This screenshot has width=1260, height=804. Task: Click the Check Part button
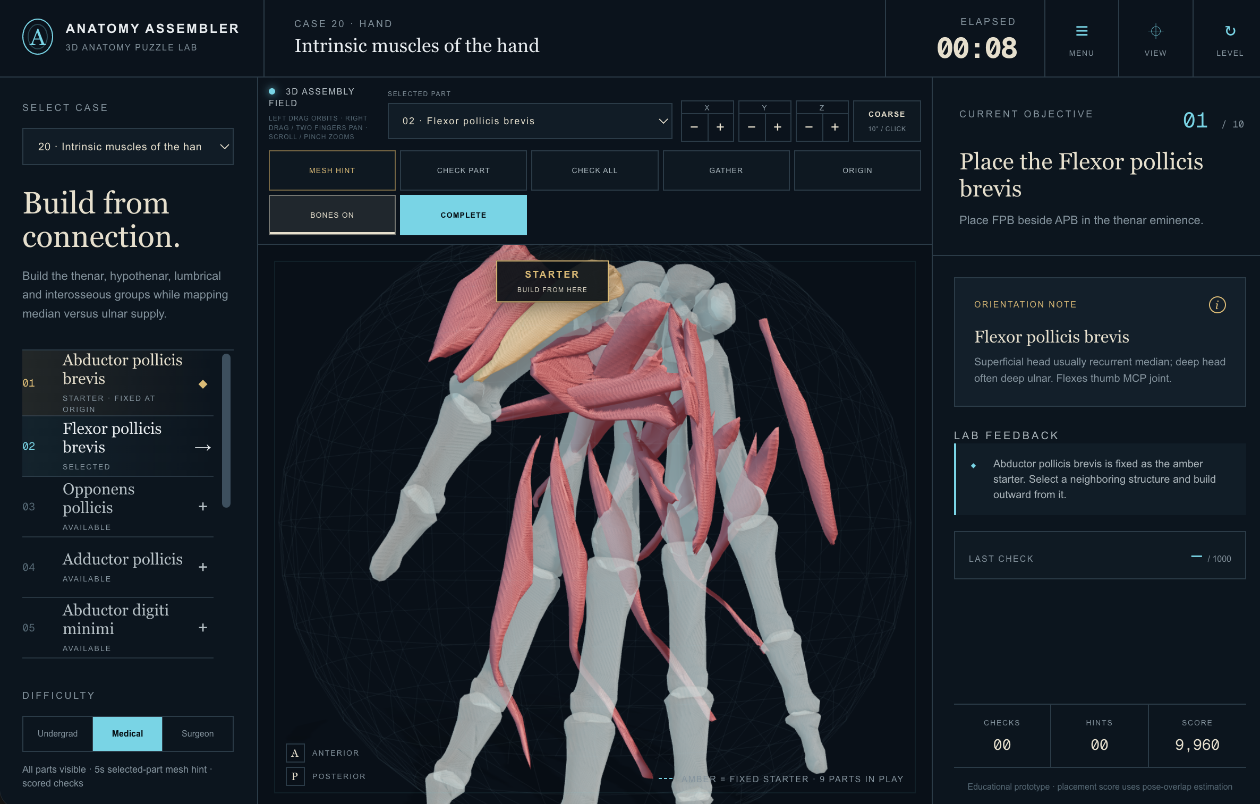(463, 170)
